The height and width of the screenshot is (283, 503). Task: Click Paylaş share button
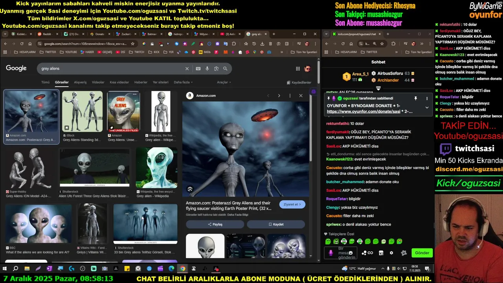[215, 224]
